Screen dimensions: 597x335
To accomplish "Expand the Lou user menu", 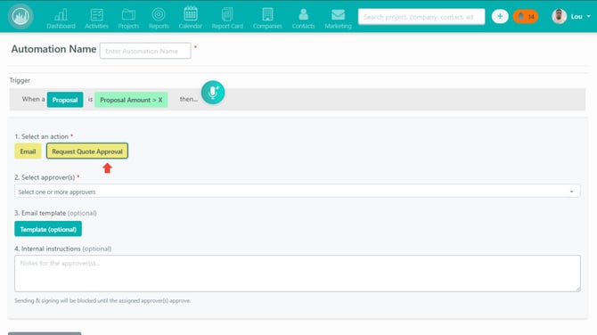I will pos(571,16).
